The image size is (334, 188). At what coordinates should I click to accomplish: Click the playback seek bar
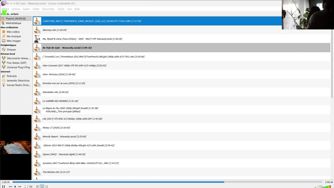click(167, 182)
